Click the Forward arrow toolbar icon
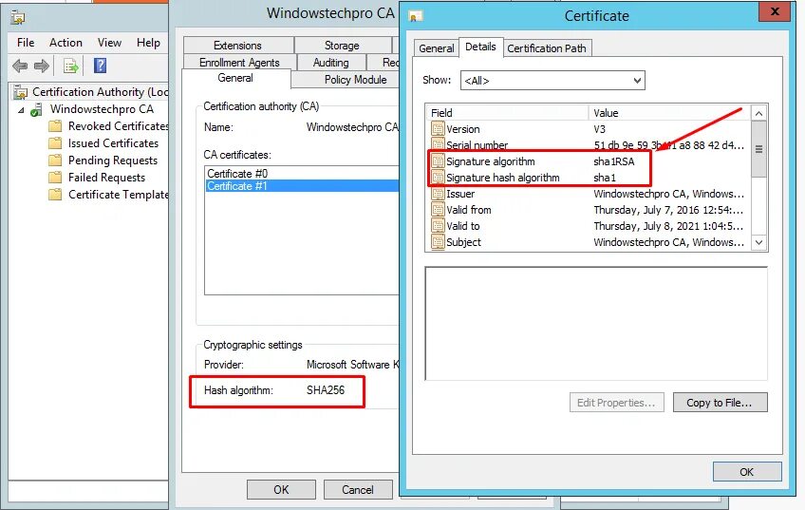Image resolution: width=805 pixels, height=510 pixels. tap(42, 66)
